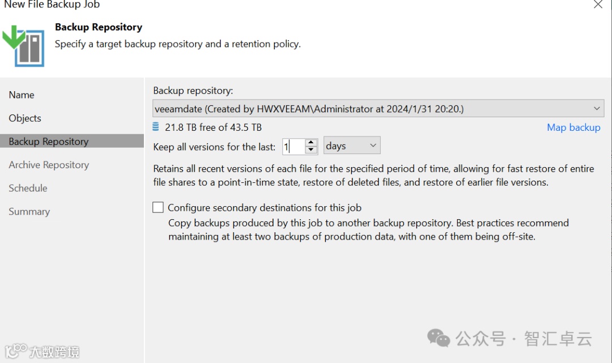Screen dimensions: 612x363
Task: Click the WeChat logo watermark icon
Action: (439, 338)
